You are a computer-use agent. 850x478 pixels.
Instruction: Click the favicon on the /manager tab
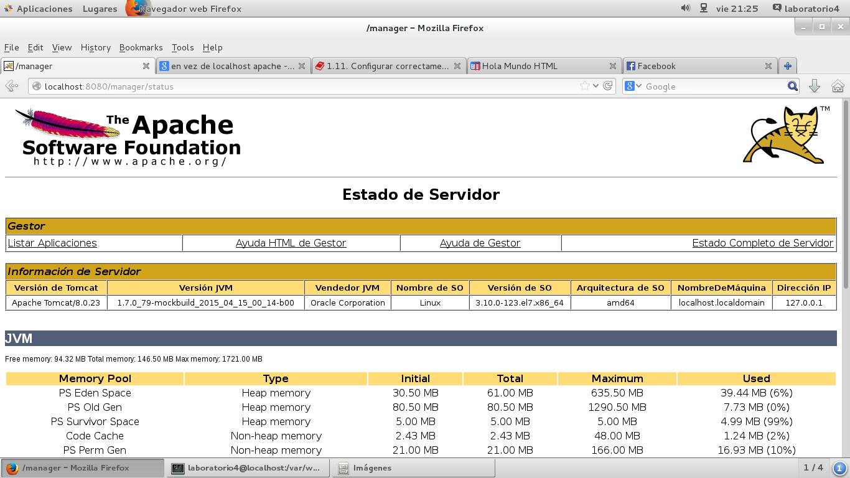tap(9, 65)
